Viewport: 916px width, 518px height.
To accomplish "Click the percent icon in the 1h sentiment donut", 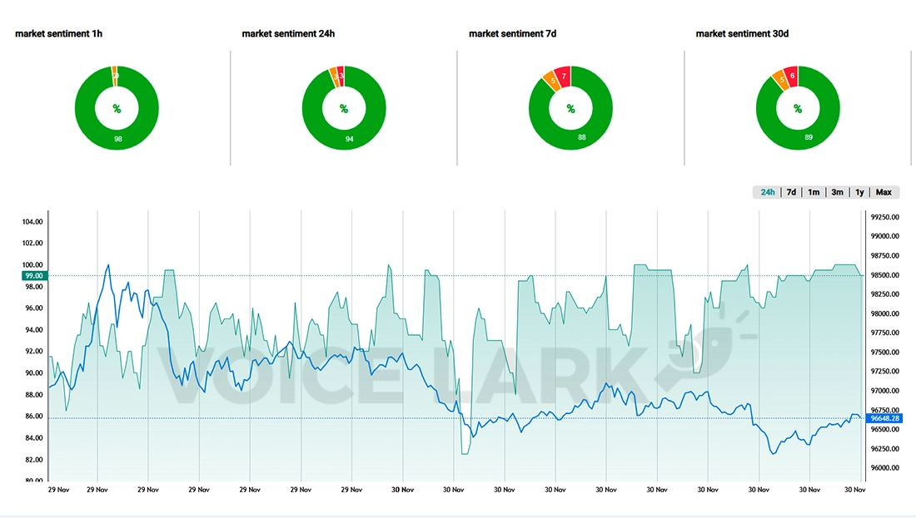I will coord(117,109).
